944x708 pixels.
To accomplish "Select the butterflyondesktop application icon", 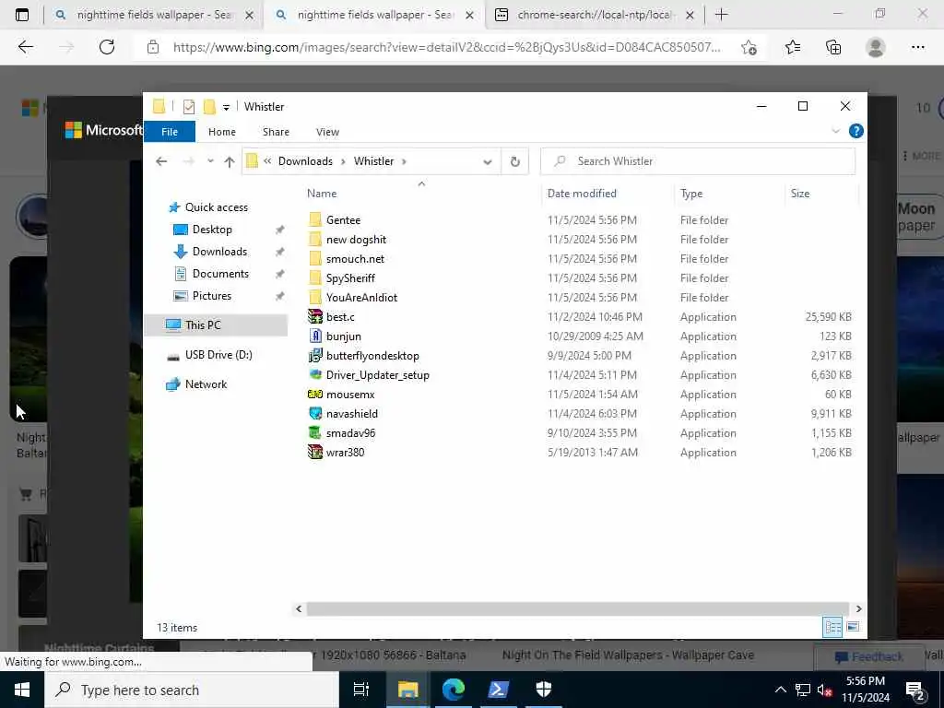I will tap(315, 355).
